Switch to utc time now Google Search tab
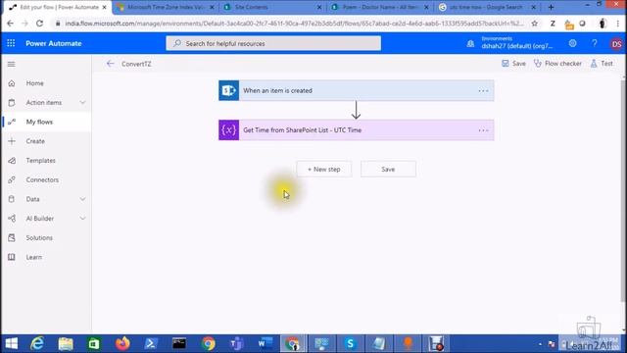The height and width of the screenshot is (353, 627). pos(487,7)
